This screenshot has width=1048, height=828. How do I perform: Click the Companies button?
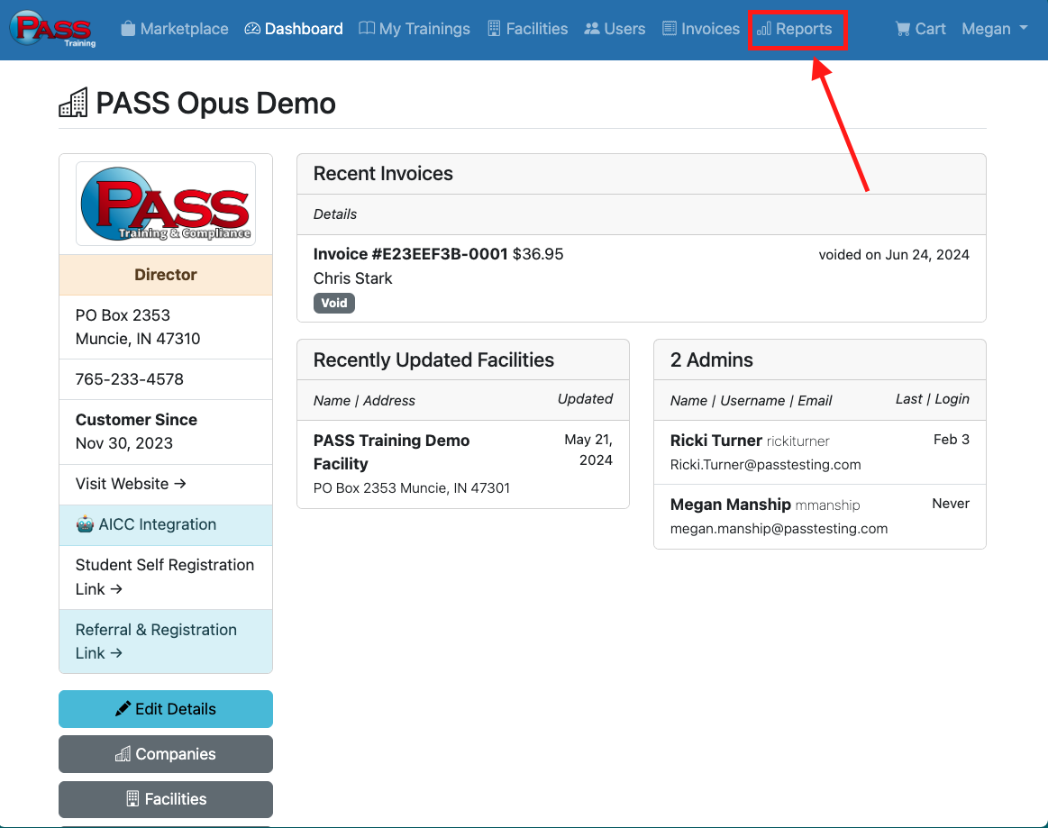click(166, 754)
